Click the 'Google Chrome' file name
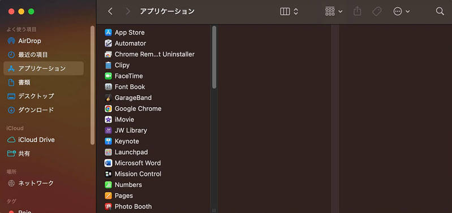Screen dimensions: 452x213 pos(138,109)
